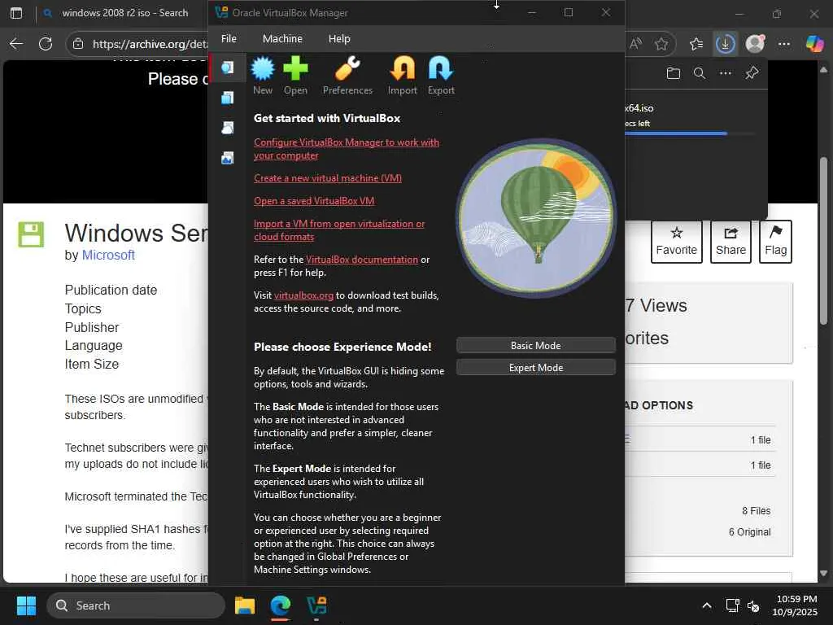Viewport: 833px width, 625px height.
Task: Click the VirtualBox icon on the taskbar
Action: click(x=316, y=605)
